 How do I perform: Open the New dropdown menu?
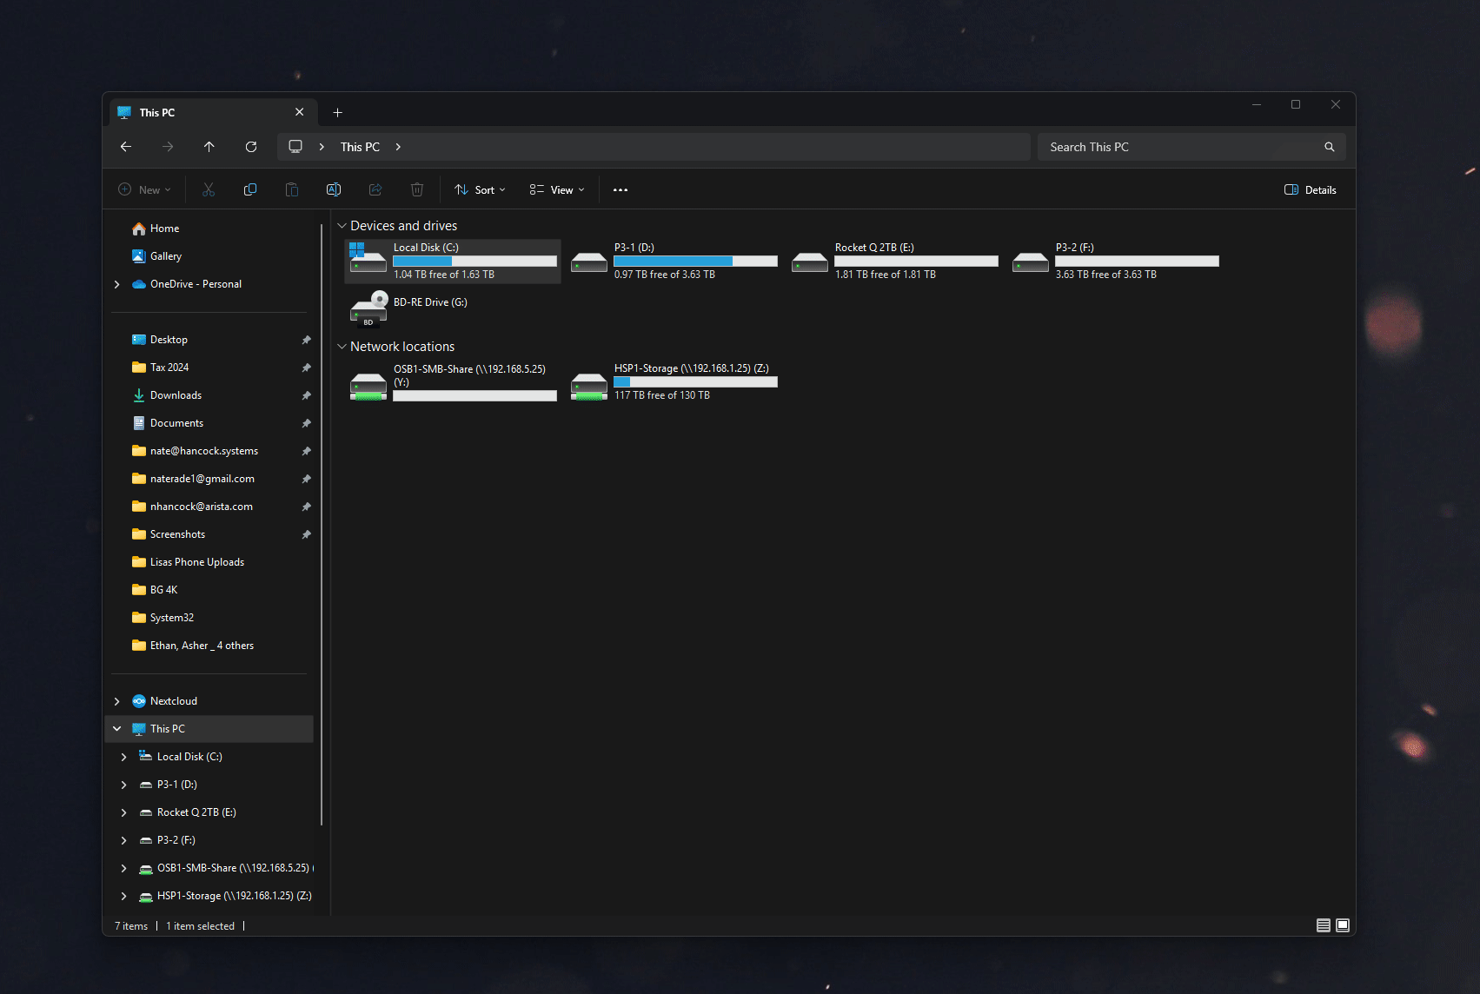(144, 189)
